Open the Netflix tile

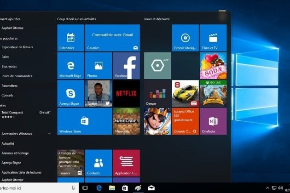click(127, 94)
